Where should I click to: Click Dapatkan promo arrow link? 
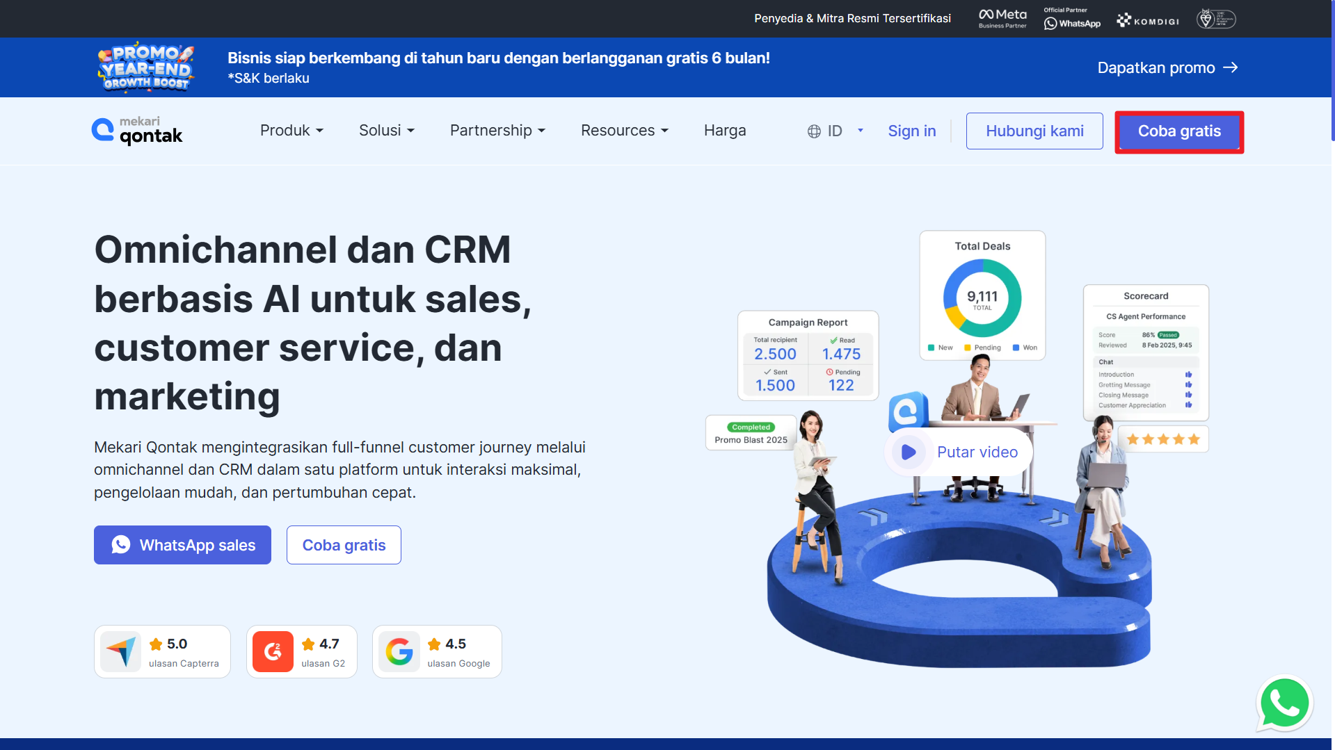tap(1167, 67)
